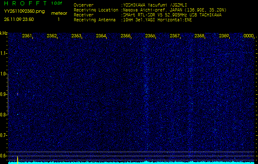Click the Receiving Location info line
The height and width of the screenshot is (164, 258).
(x=150, y=10)
